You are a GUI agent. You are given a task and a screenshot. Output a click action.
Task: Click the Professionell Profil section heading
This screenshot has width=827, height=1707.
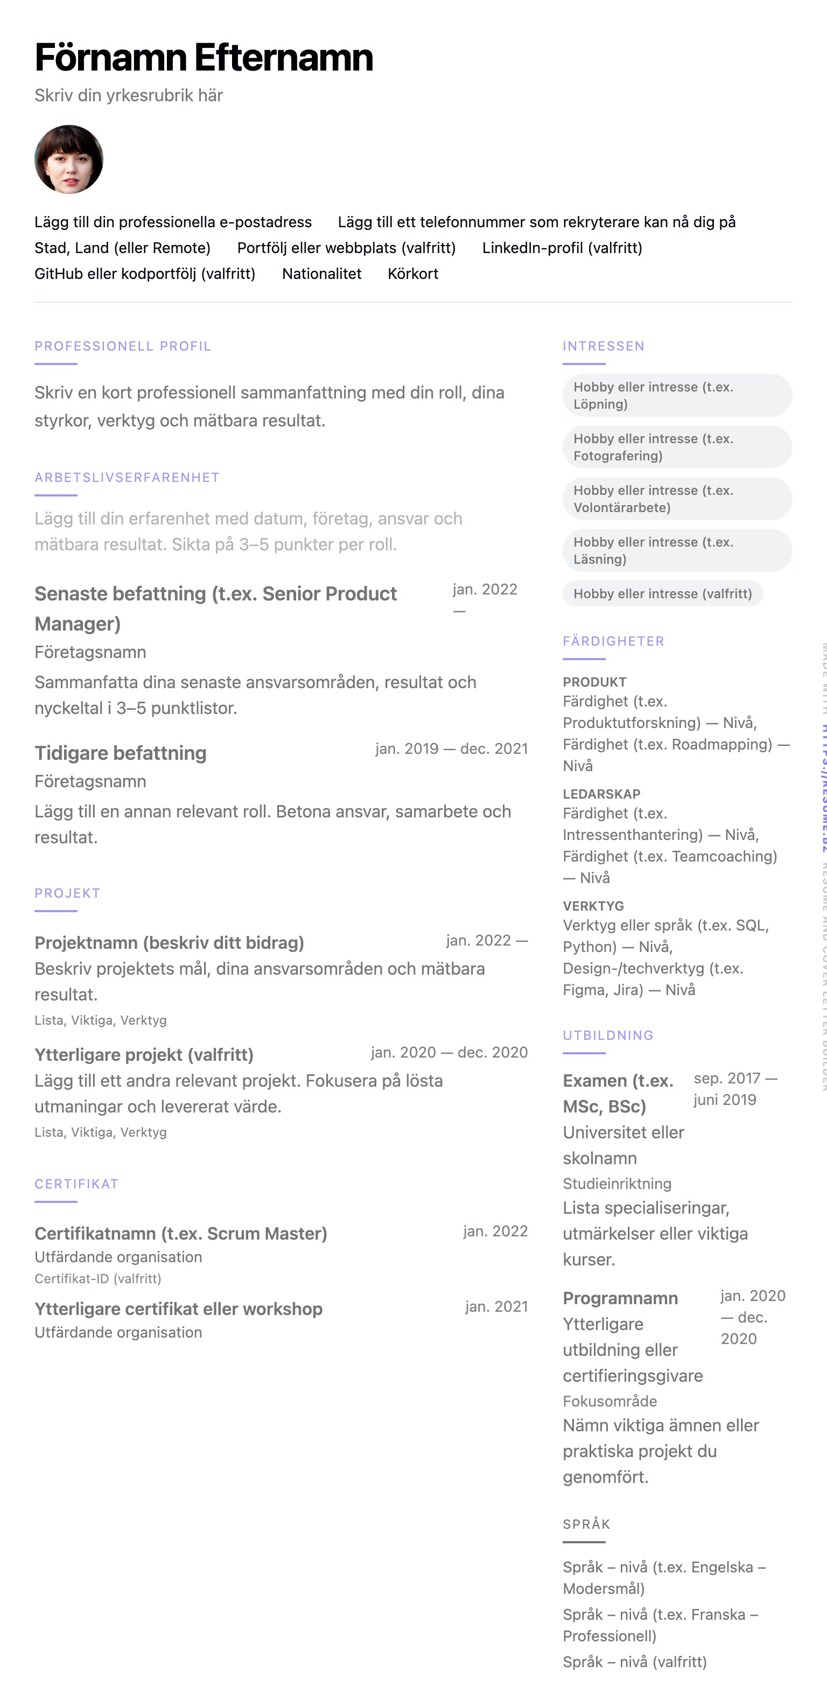(123, 346)
